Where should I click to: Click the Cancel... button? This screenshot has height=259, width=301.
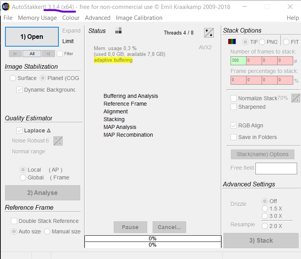(169, 227)
